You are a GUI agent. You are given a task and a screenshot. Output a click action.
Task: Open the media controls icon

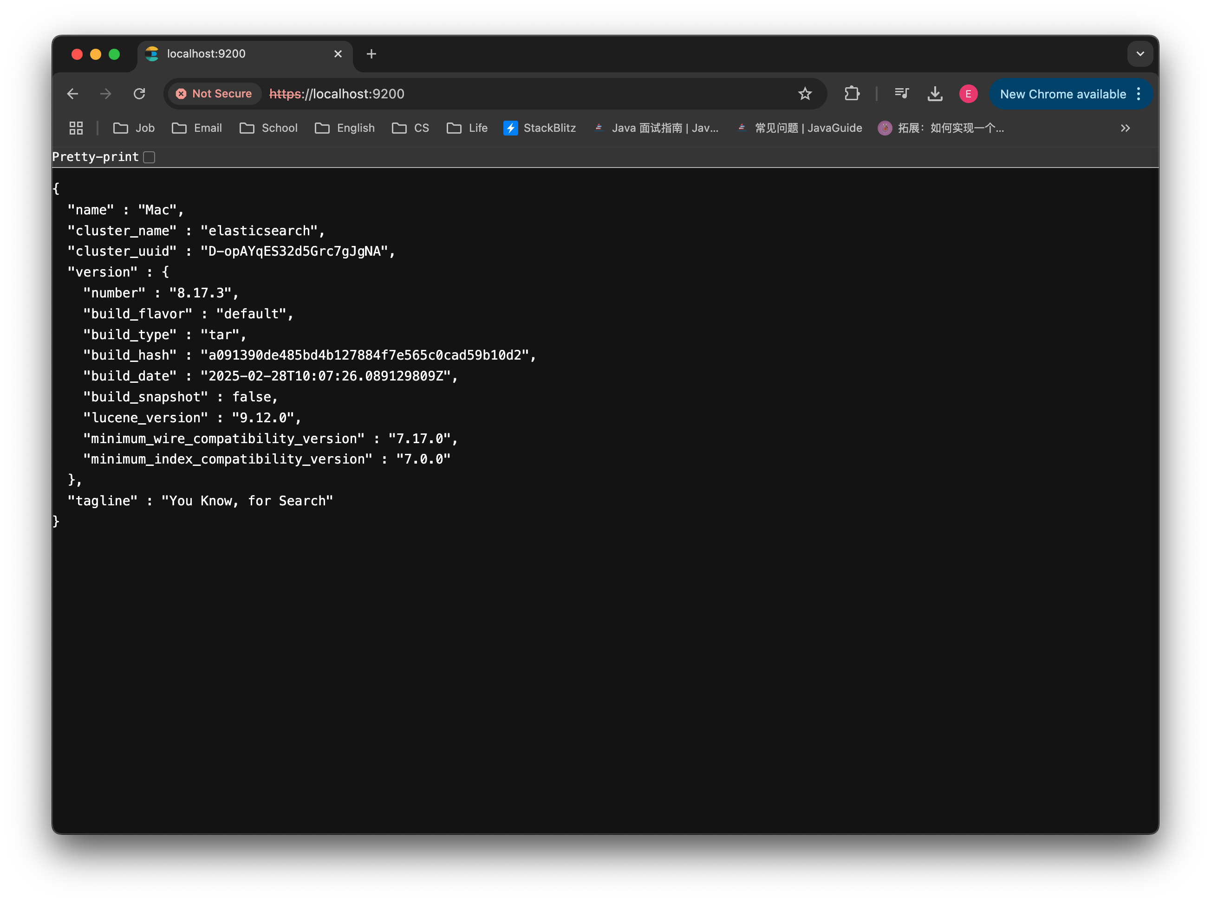point(901,93)
